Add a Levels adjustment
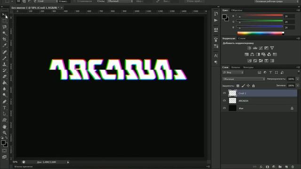This screenshot has width=301, height=169. [x=255, y=48]
